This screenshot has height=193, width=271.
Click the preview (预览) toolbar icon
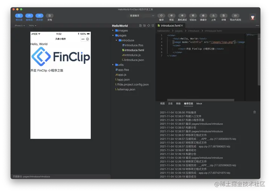(172, 16)
